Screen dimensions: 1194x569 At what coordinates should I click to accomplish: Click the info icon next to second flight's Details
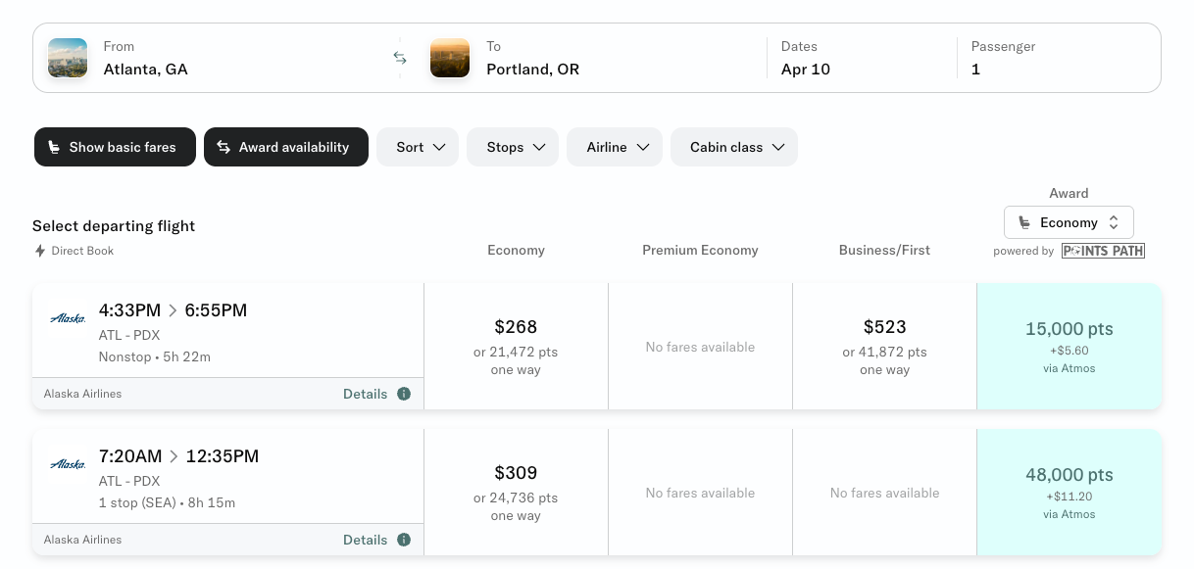(403, 540)
